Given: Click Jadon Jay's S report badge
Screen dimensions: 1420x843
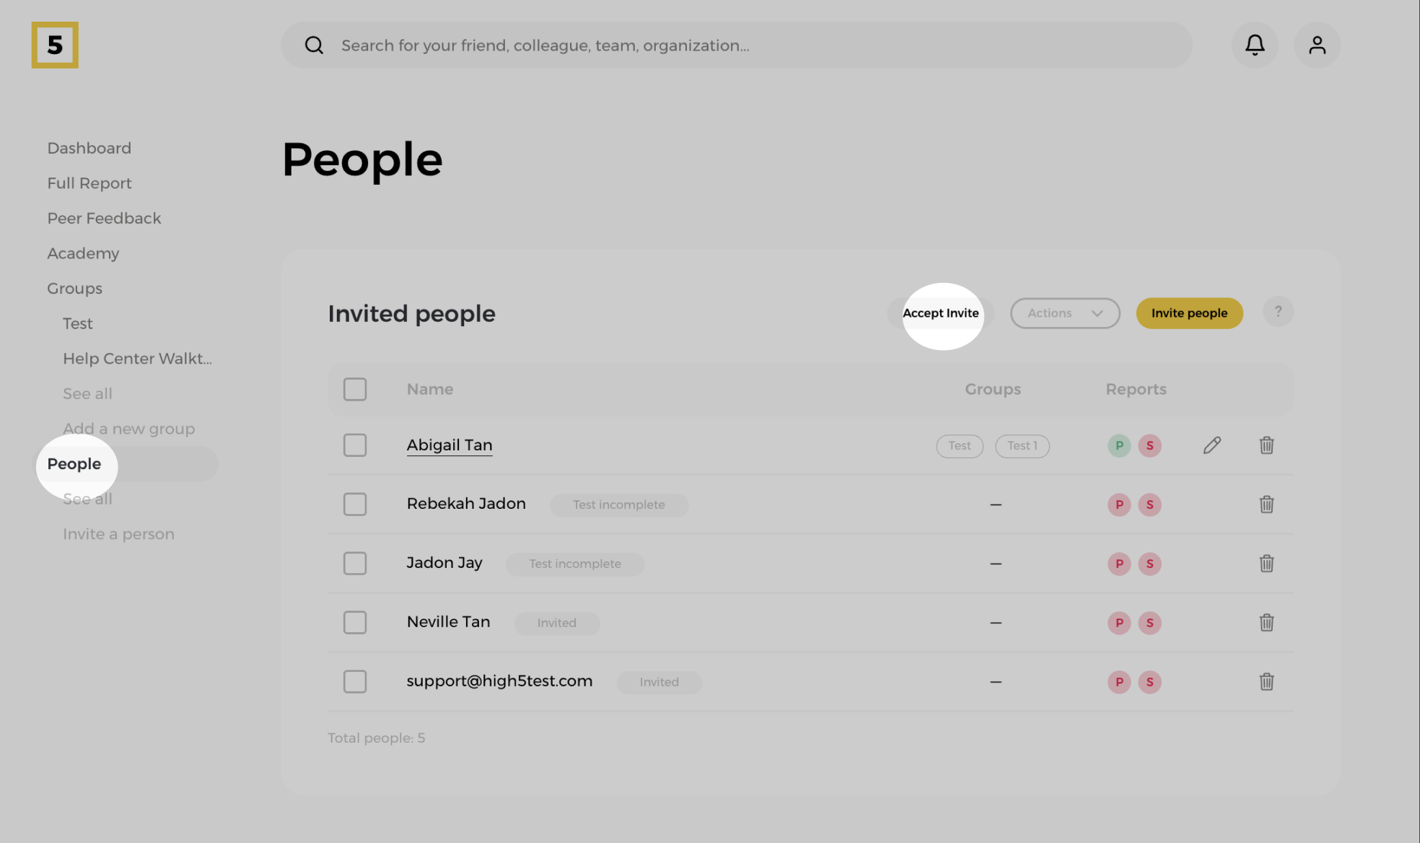Looking at the screenshot, I should 1149,564.
